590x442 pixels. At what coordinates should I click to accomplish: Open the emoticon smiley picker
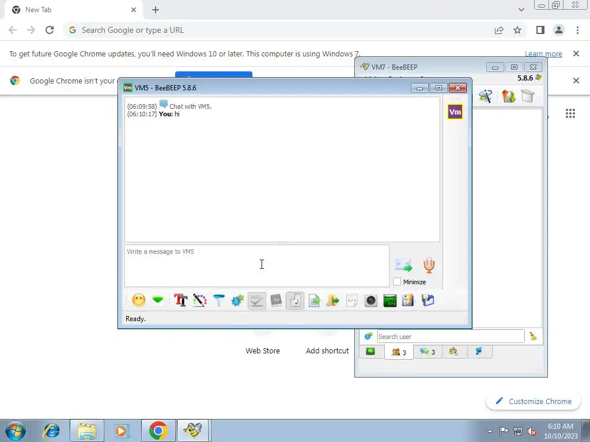click(x=139, y=300)
